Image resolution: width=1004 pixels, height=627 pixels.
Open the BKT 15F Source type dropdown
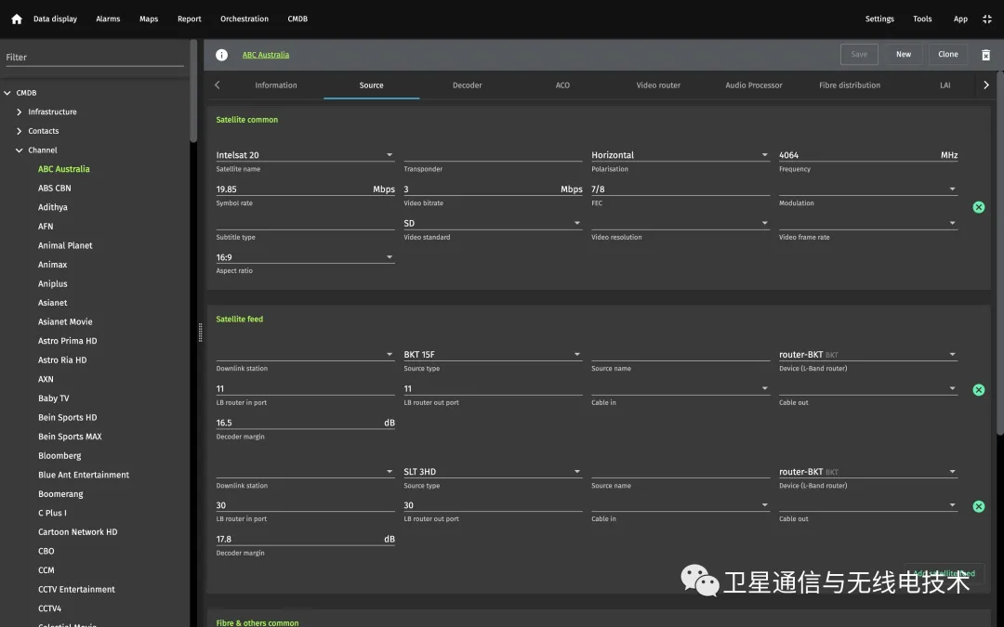[x=493, y=355]
